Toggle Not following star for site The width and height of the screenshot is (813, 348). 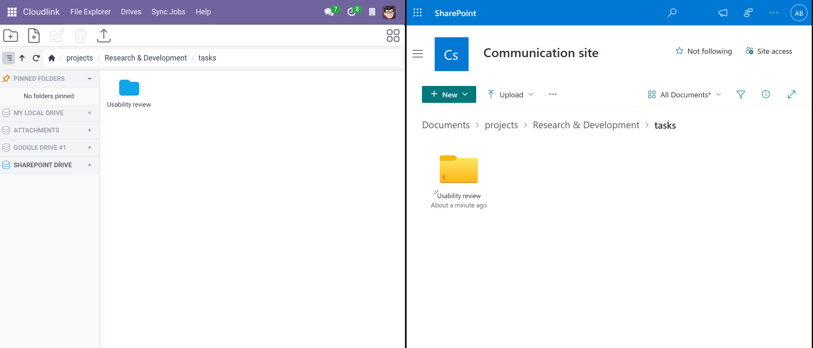(x=704, y=51)
